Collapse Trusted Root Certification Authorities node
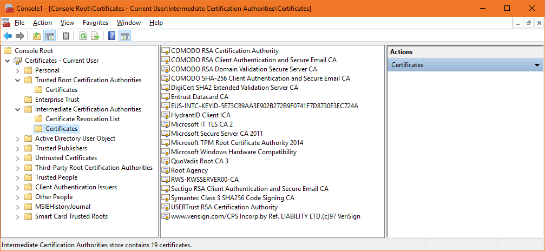The image size is (545, 251). [18, 80]
